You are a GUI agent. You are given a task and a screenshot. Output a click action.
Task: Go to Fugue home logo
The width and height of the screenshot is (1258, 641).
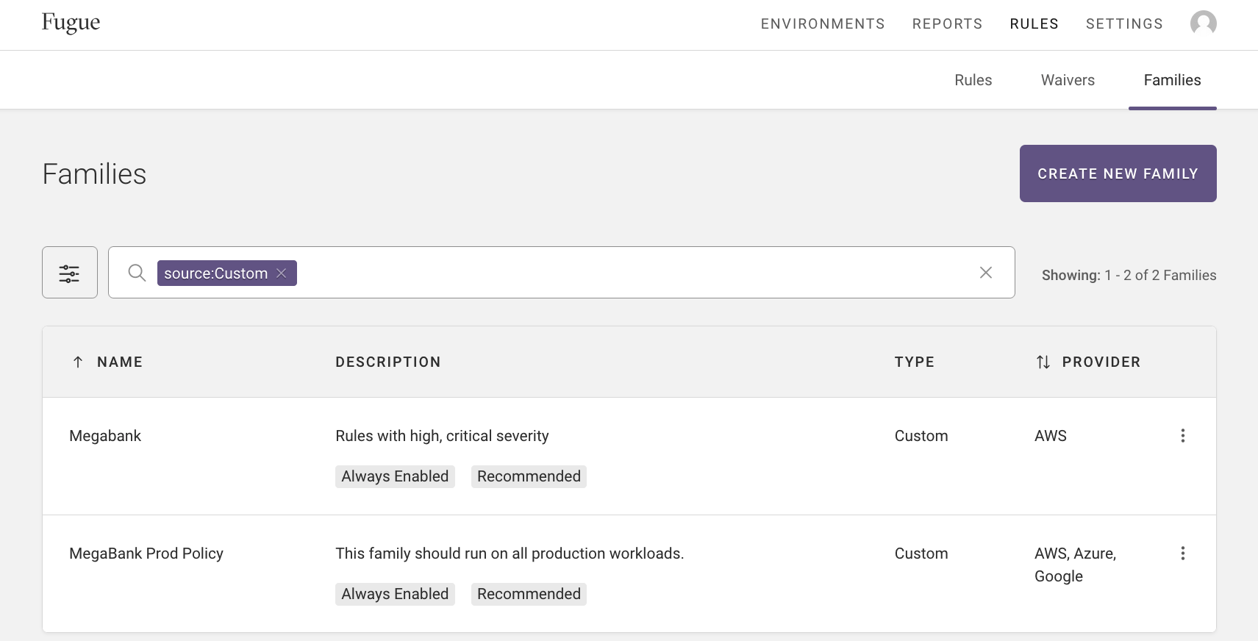point(71,23)
